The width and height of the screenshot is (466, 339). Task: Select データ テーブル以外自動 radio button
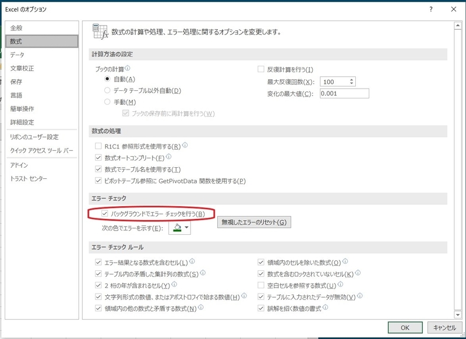click(x=107, y=90)
